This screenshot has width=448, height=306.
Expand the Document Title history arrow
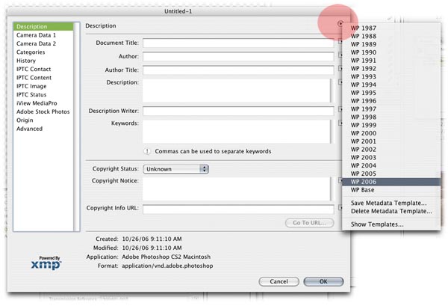click(339, 43)
